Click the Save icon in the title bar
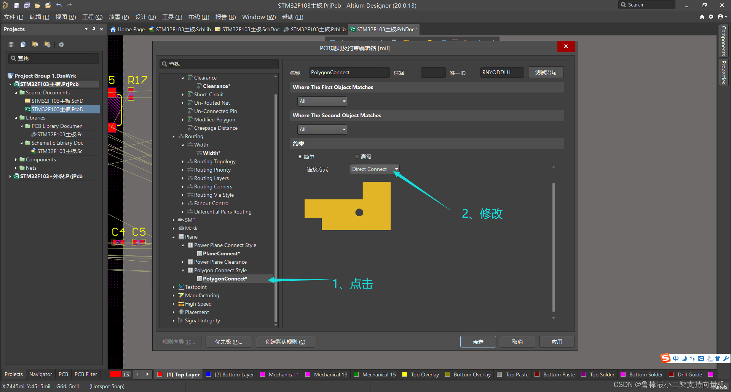Viewport: 731px width, 392px height. point(16,5)
